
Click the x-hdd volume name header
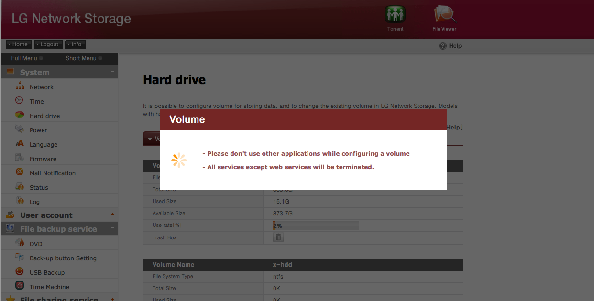pos(283,264)
